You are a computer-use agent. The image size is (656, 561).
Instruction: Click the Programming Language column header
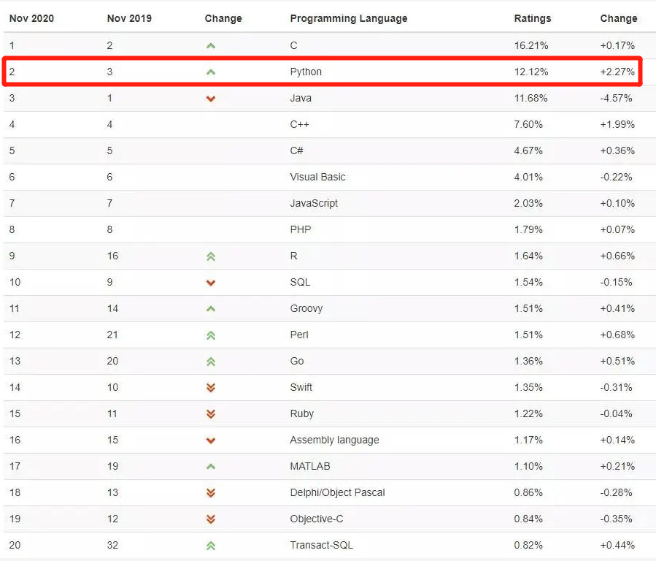pos(349,18)
